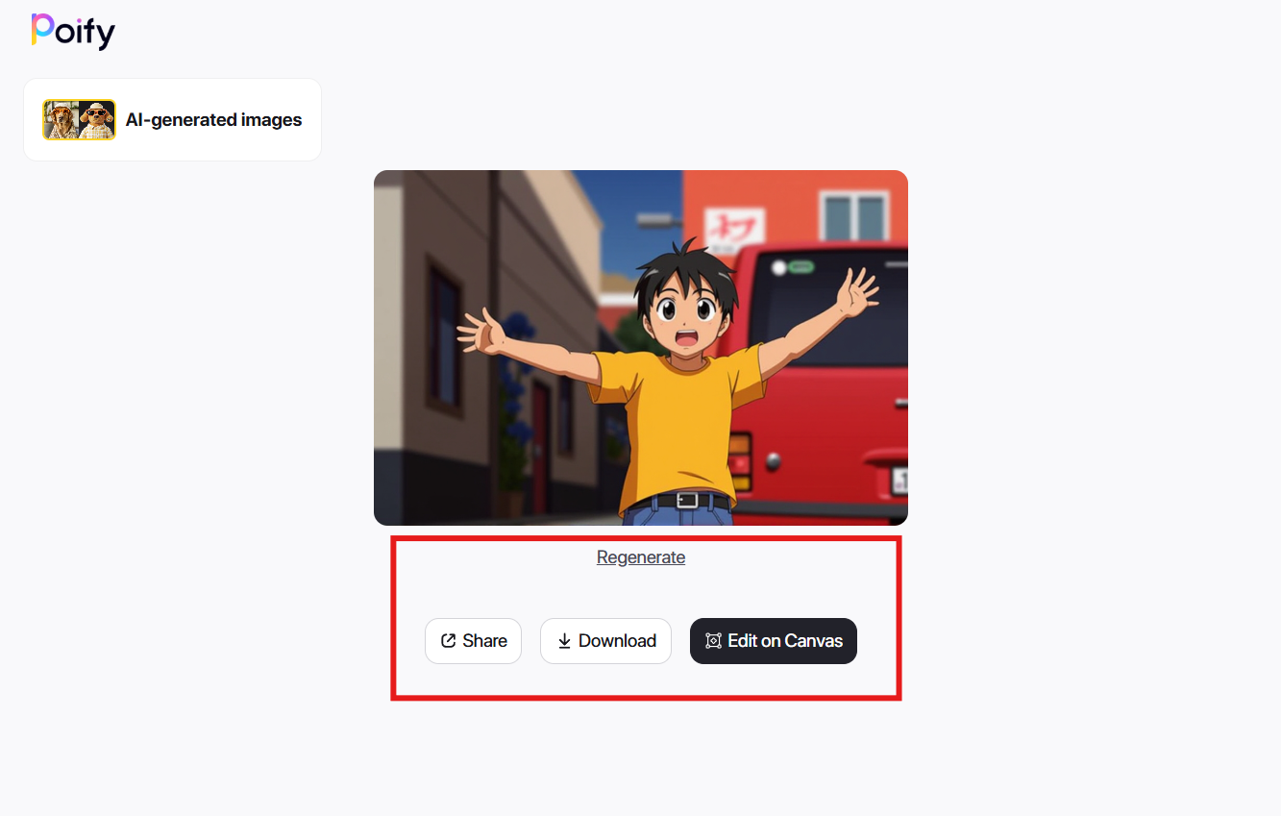Click the underlined Regenerate icon text
This screenshot has width=1281, height=816.
click(640, 556)
